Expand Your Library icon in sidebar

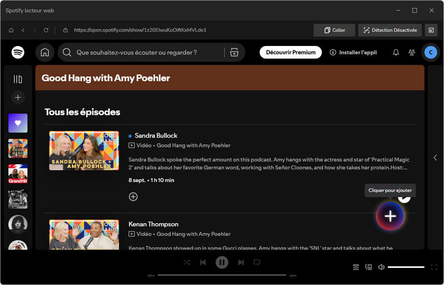(x=18, y=79)
